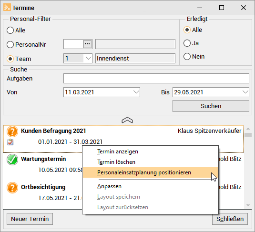Click the clipboard task icon under Kunden Befragung
Viewport: 255px width, 232px height.
(10, 142)
